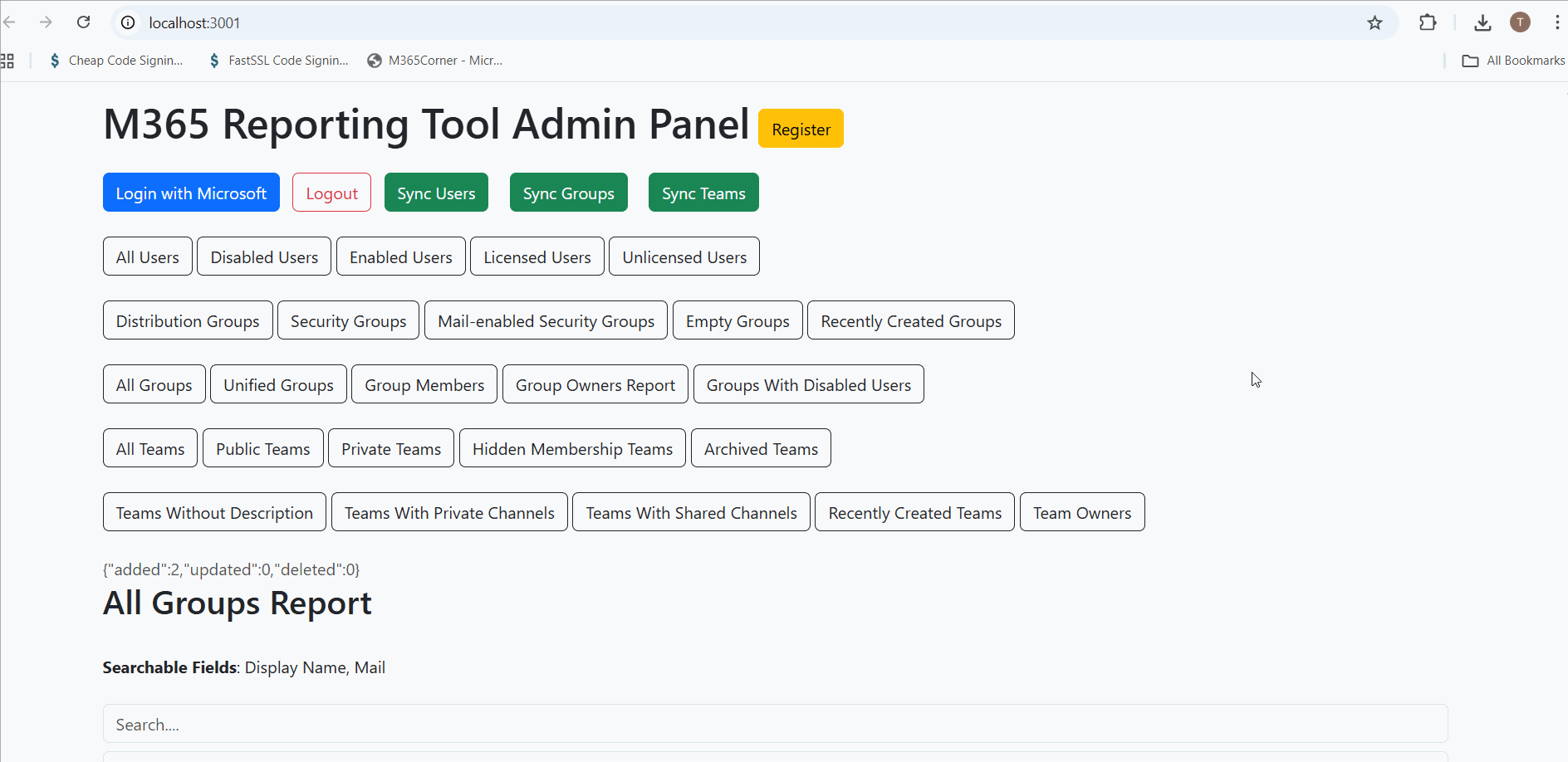Select the Group Owners Report
Image resolution: width=1568 pixels, height=762 pixels.
595,384
